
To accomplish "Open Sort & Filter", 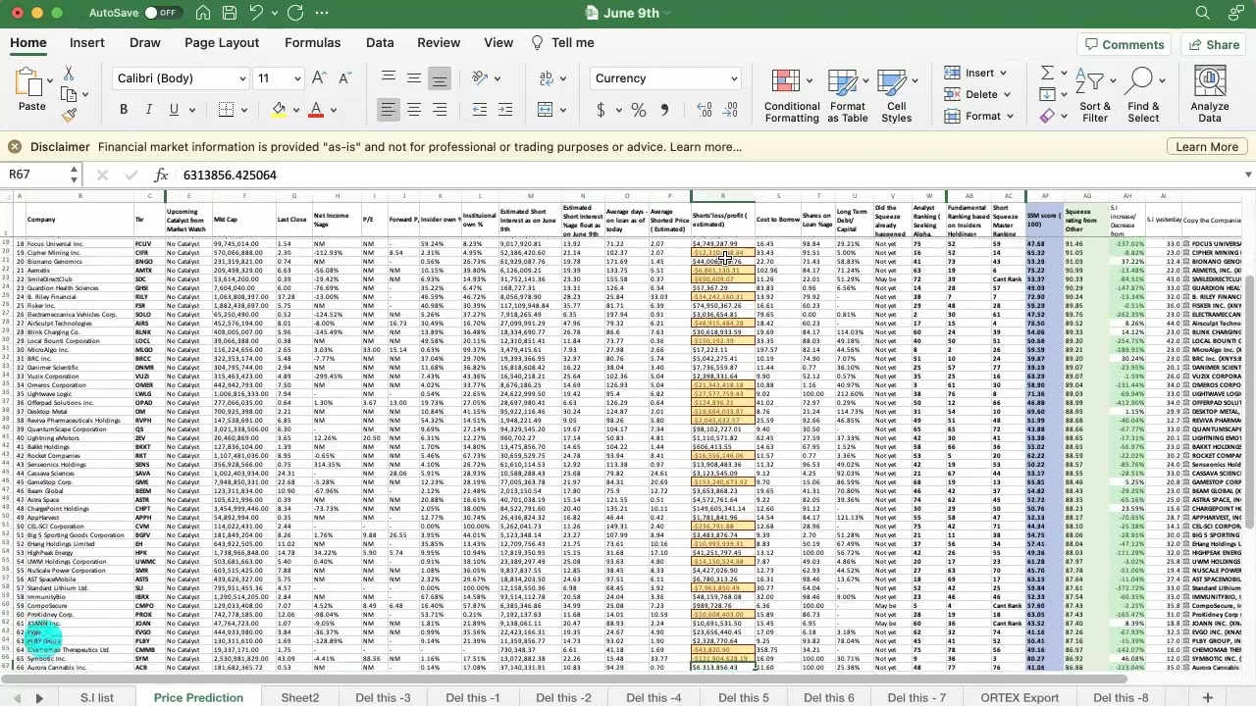I will [1095, 96].
